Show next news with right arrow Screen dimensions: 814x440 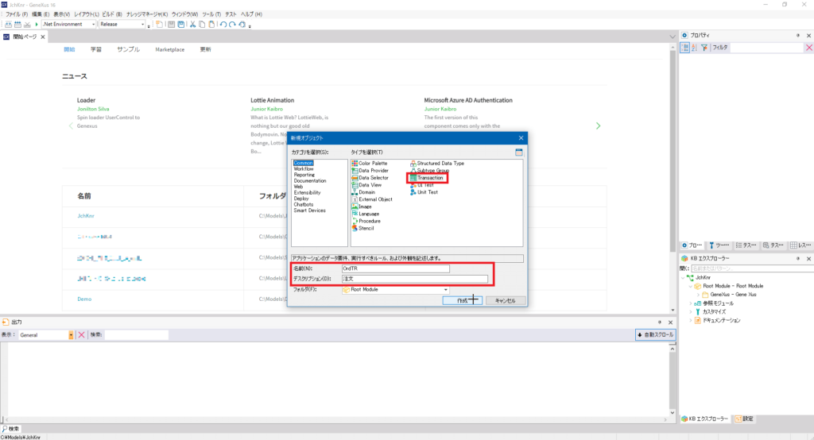[x=598, y=126]
